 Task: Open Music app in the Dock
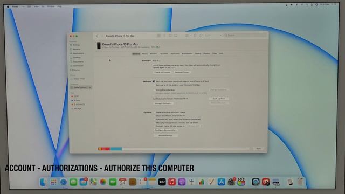click(172, 182)
